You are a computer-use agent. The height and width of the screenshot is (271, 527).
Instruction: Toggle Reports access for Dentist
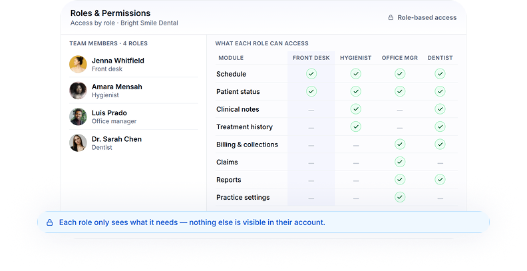(440, 180)
